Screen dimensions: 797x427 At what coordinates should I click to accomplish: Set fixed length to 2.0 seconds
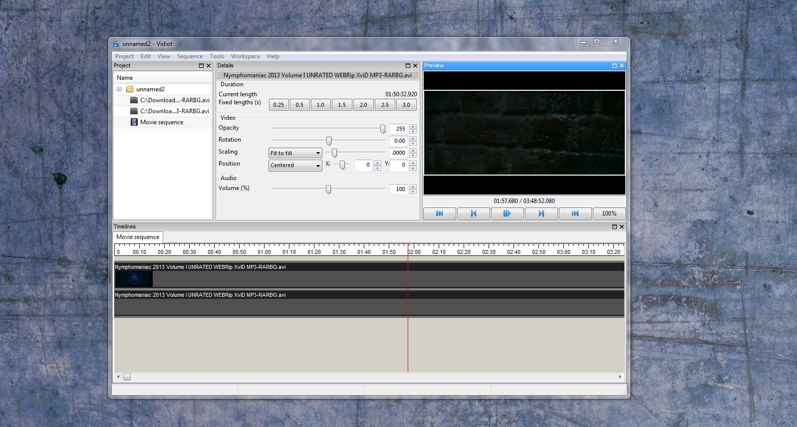(363, 105)
